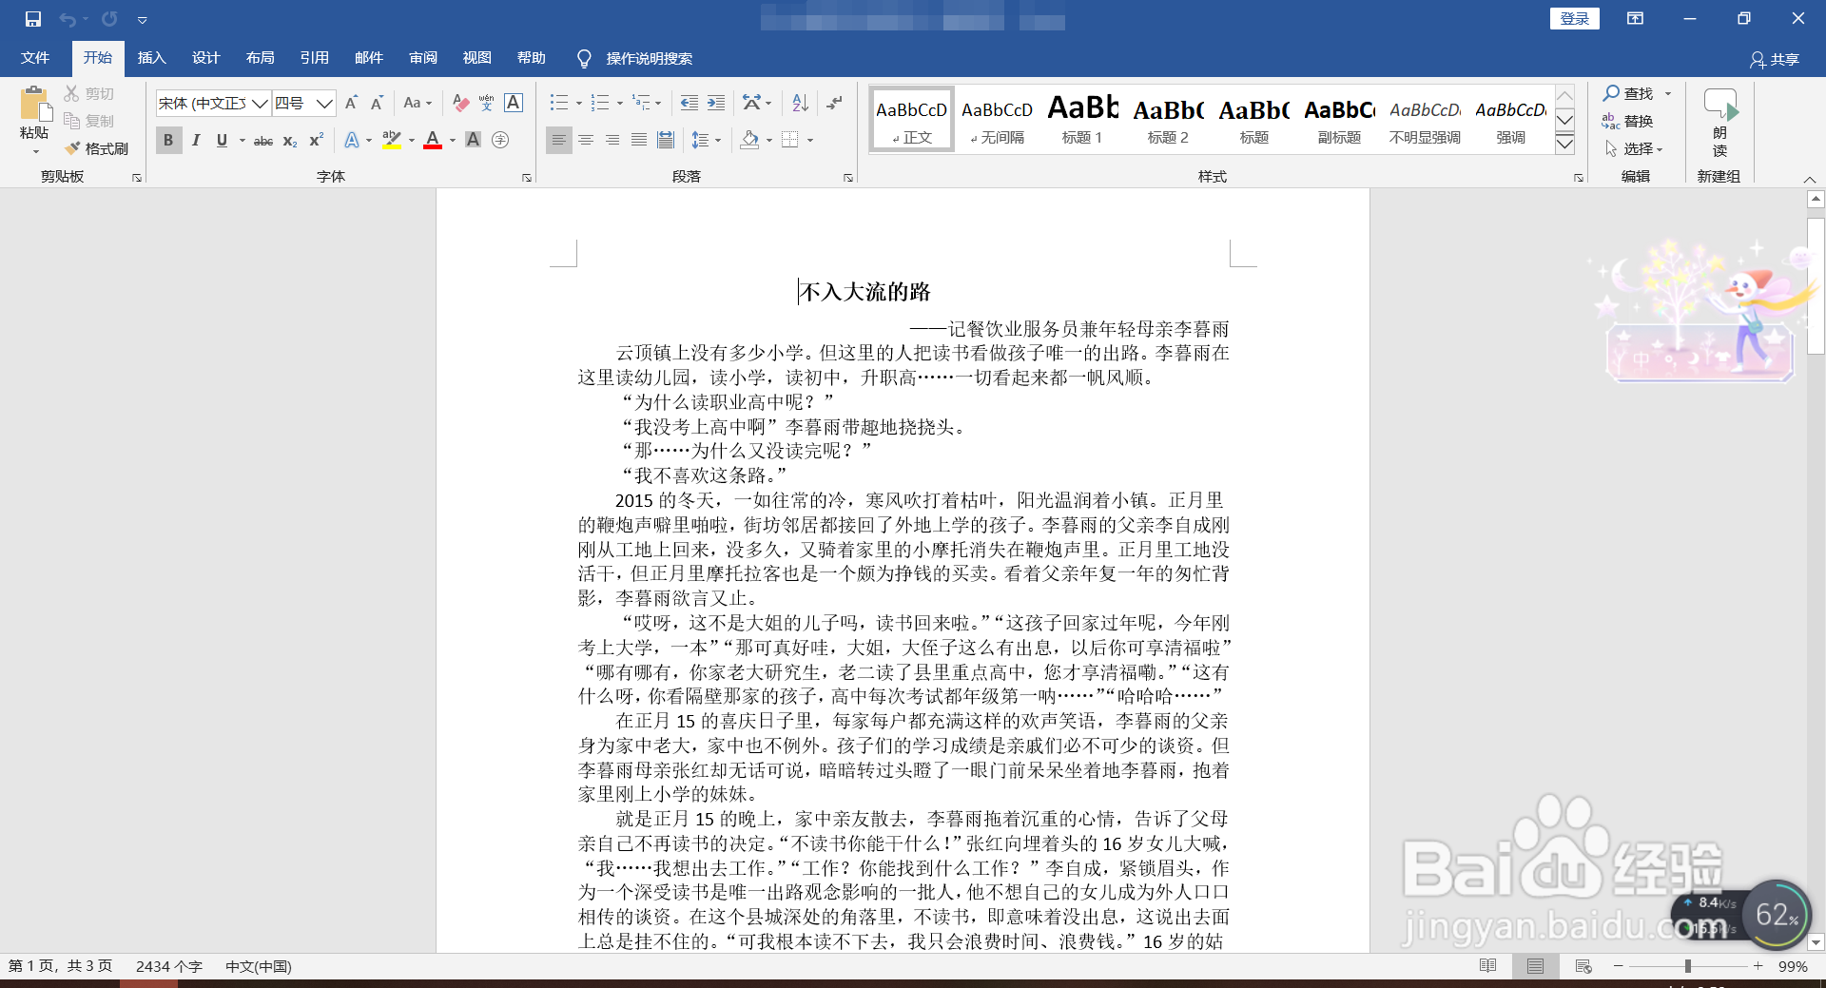
Task: Open the font dialog launcher
Action: pyautogui.click(x=526, y=178)
